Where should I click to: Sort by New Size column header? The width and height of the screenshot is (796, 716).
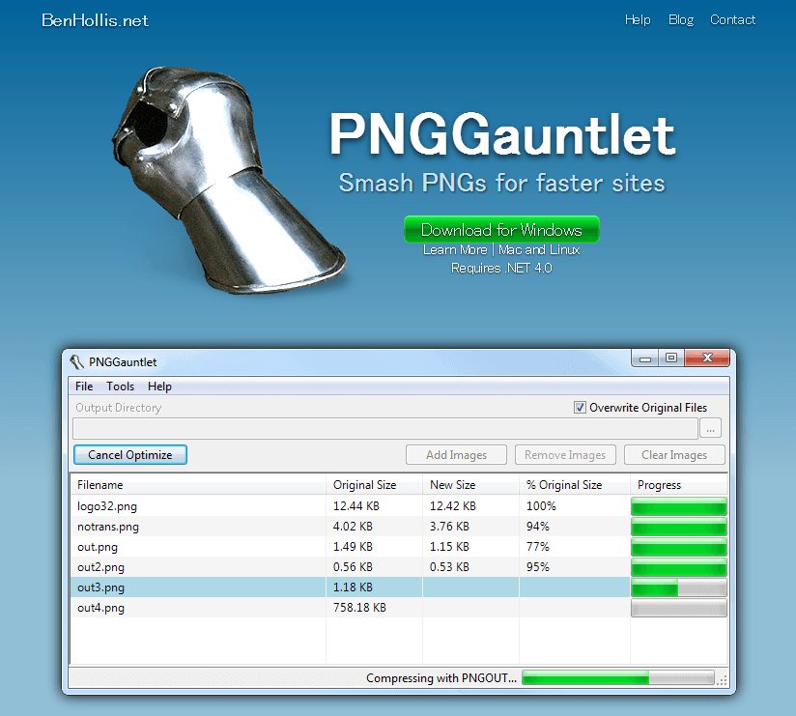pos(470,485)
